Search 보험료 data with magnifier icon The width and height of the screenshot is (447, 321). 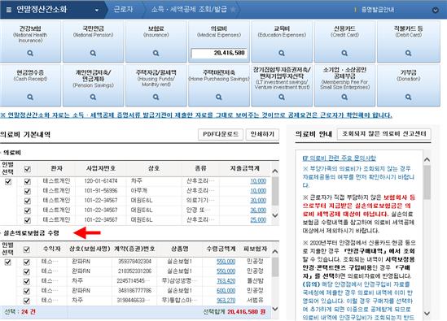156,53
